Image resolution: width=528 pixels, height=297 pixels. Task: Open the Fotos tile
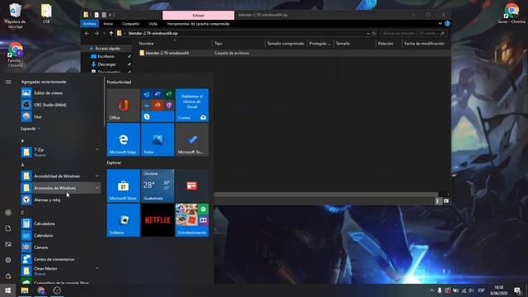click(x=158, y=139)
